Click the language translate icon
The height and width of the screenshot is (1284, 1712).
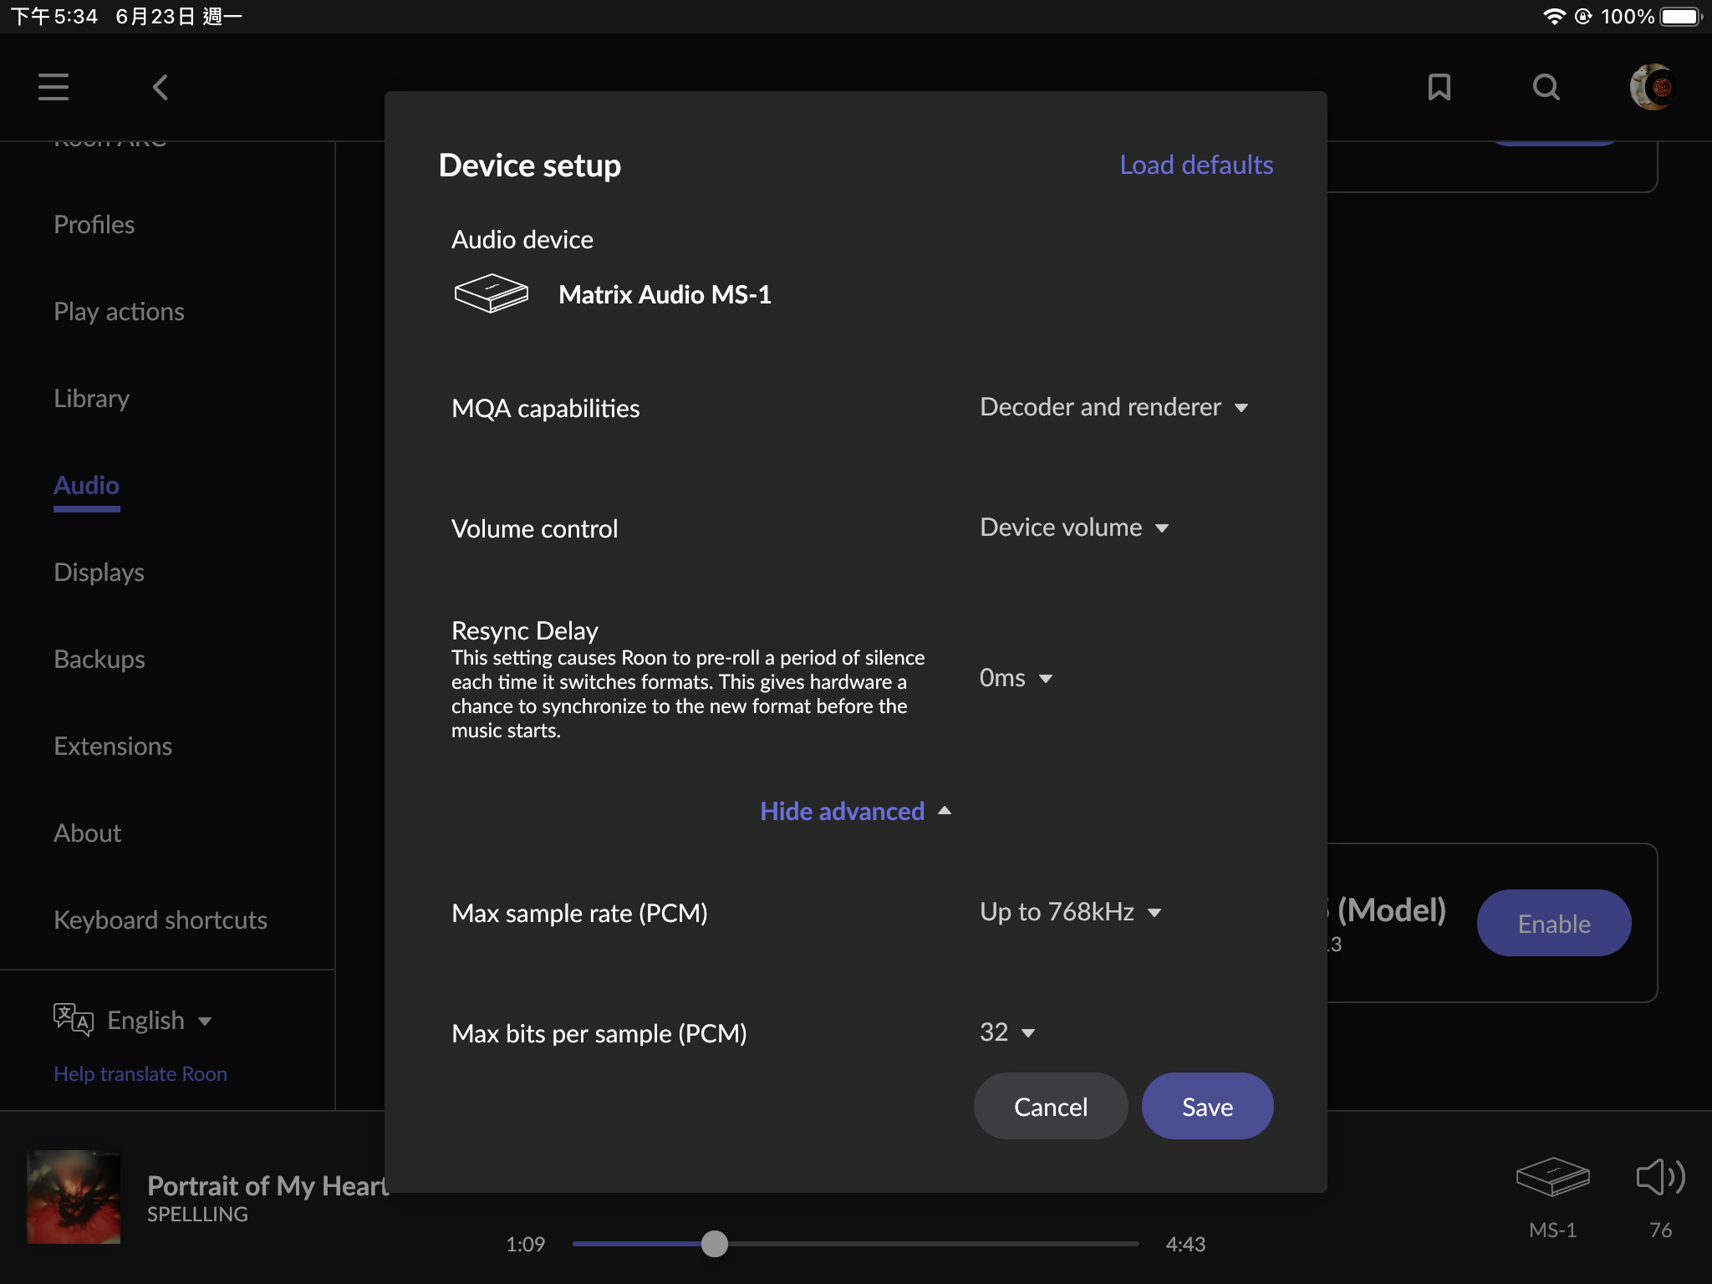click(x=73, y=1020)
